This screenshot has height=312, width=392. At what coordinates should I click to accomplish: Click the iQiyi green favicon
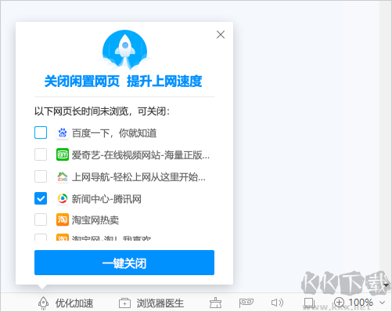tap(63, 154)
